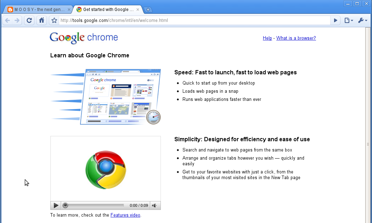Click the vertical scrollbar thumb

coord(368,144)
